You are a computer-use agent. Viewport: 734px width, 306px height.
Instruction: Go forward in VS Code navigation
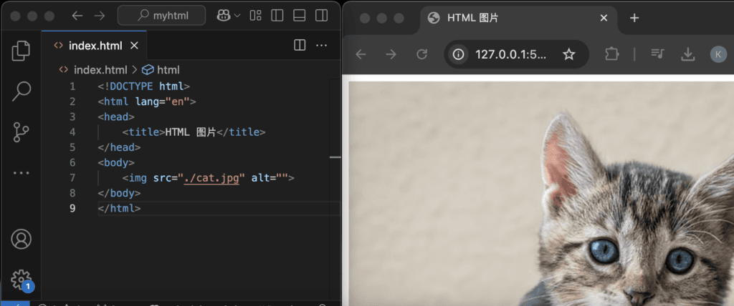(x=99, y=16)
